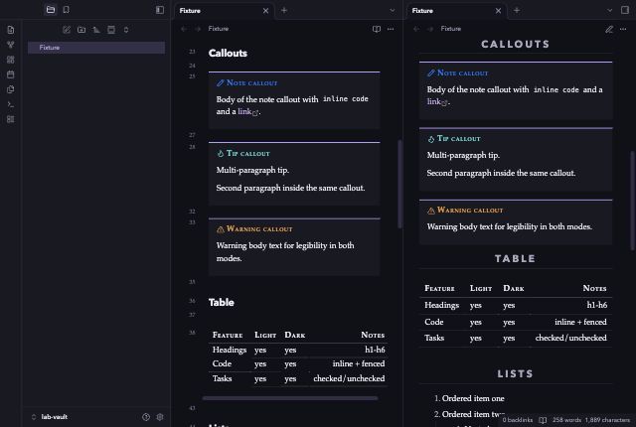Open the bookmarks panel icon

pyautogui.click(x=67, y=10)
